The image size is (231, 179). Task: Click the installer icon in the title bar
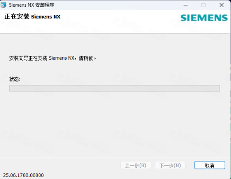coord(3,5)
